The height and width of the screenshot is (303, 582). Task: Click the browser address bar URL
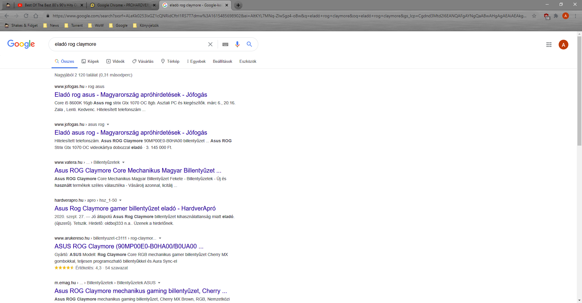tap(289, 16)
